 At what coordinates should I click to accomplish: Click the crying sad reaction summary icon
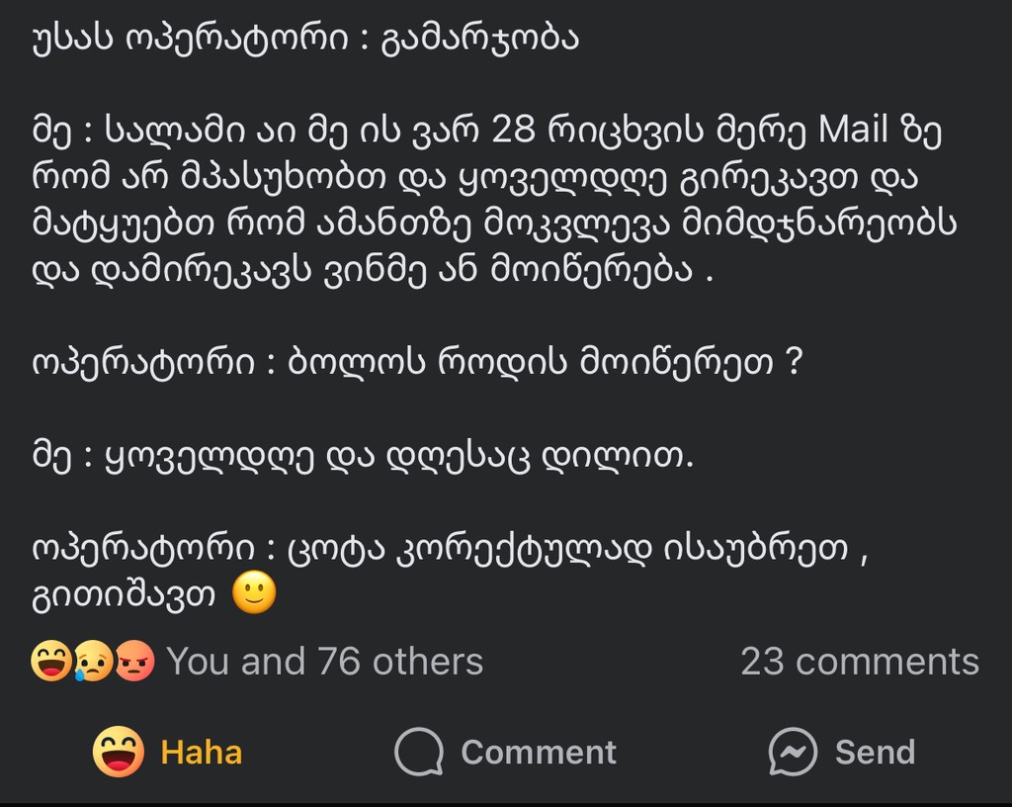(93, 662)
